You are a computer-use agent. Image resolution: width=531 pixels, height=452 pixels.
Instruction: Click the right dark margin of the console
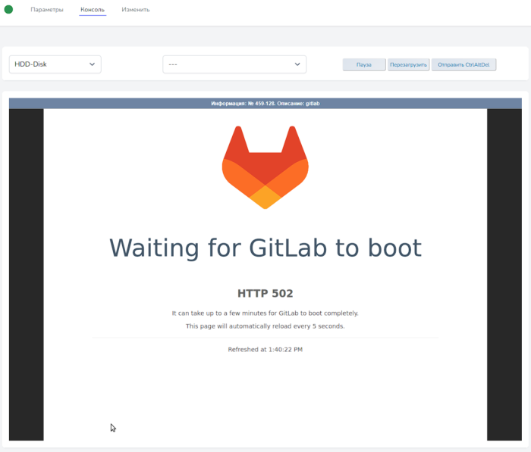coord(504,274)
